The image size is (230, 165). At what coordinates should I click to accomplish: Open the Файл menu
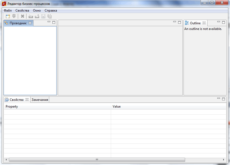[x=7, y=10]
